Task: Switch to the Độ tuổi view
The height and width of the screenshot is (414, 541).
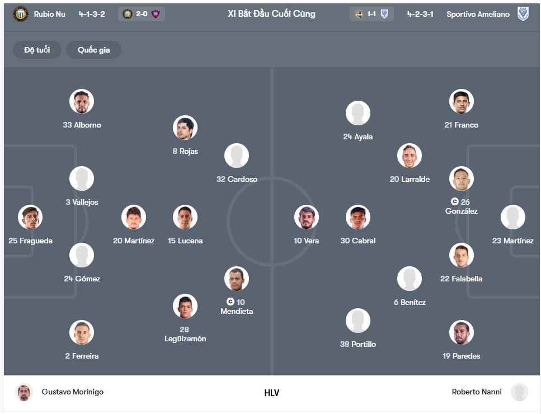Action: point(36,49)
